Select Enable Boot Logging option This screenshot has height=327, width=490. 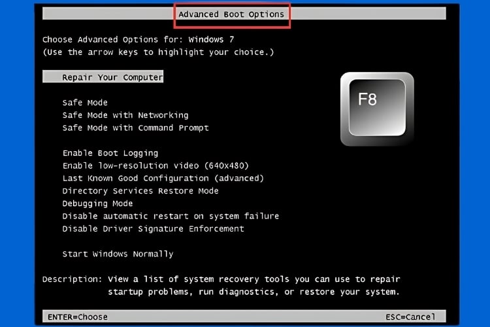coord(110,153)
